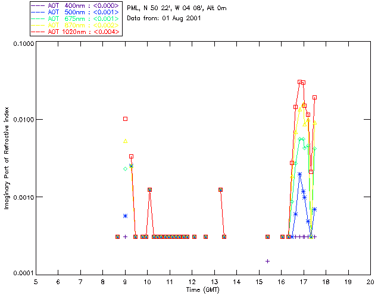Click the x-axis tick label 15
The image size is (381, 305).
click(x=259, y=282)
